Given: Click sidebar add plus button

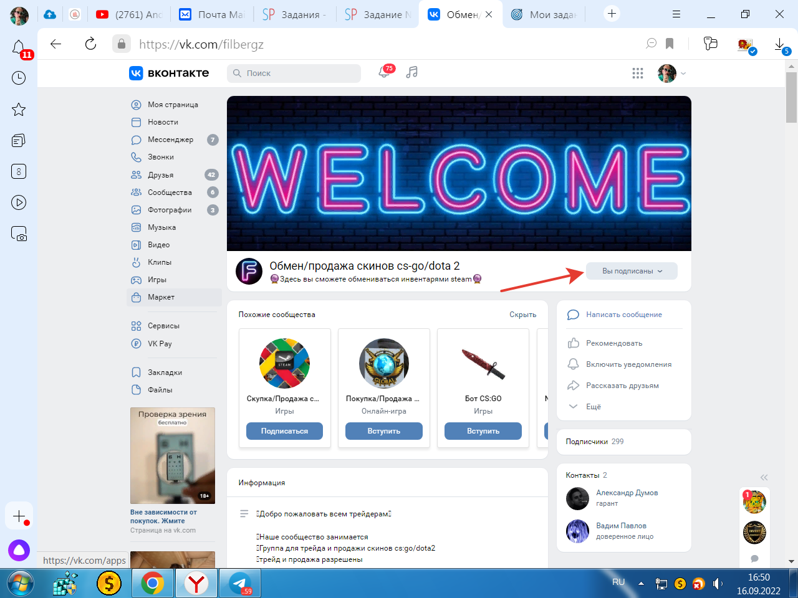Looking at the screenshot, I should click(x=19, y=516).
